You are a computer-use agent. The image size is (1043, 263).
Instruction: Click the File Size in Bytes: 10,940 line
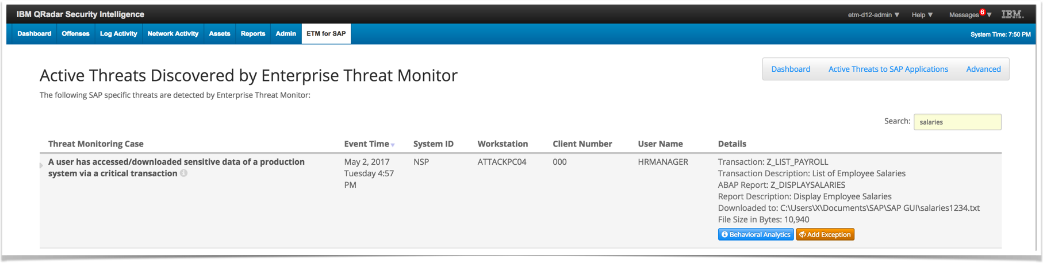[764, 219]
